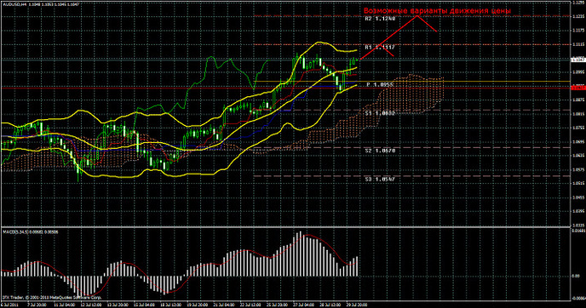This screenshot has height=308, width=586.
Task: Click the 7 Jul 20:00 time label
Action: click(x=37, y=305)
